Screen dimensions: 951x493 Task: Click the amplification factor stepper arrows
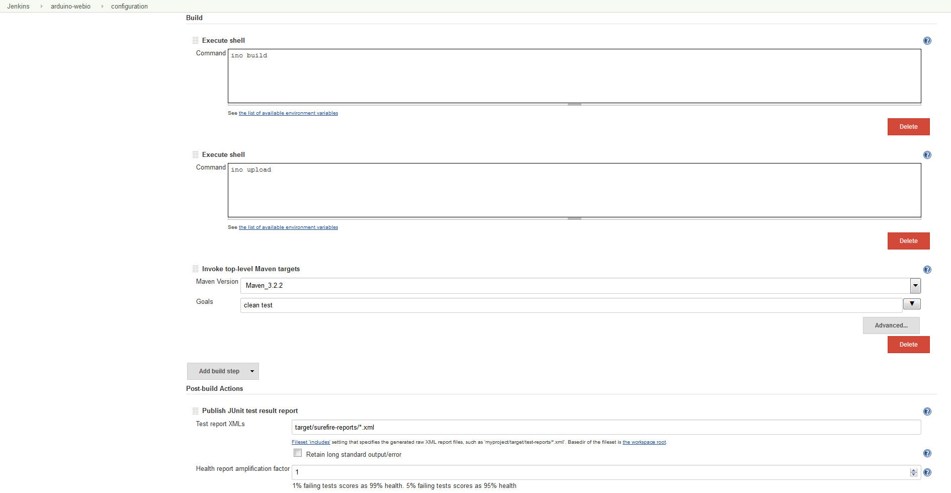coord(914,472)
